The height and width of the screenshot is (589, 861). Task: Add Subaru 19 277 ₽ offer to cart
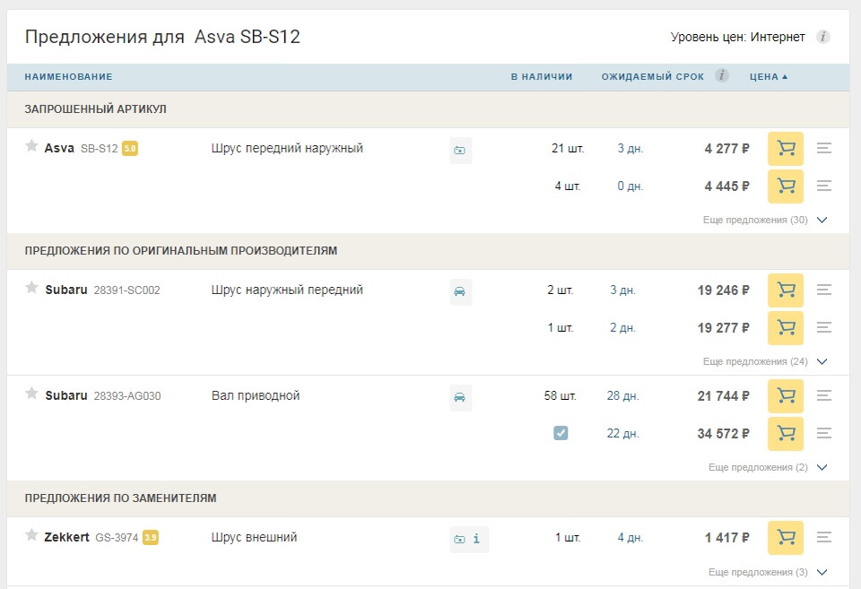[x=786, y=328]
